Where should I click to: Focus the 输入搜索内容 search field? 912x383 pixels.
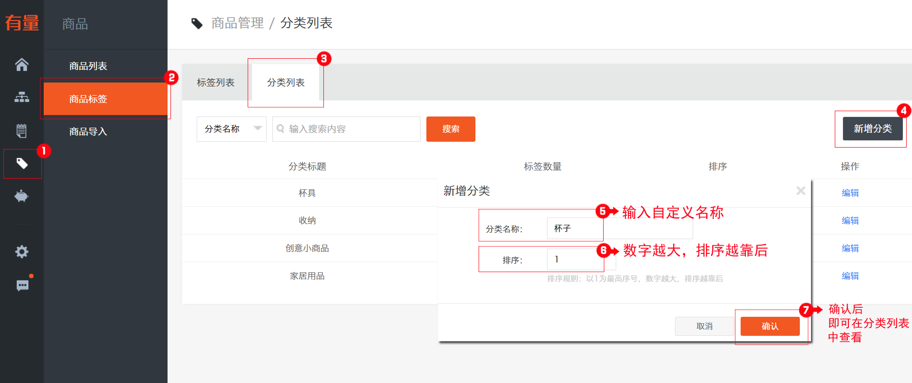click(x=350, y=129)
